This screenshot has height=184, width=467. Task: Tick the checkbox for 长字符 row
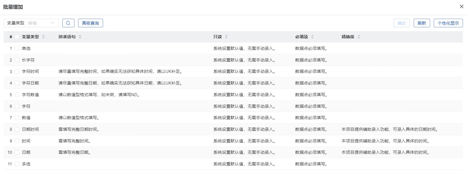(17, 60)
